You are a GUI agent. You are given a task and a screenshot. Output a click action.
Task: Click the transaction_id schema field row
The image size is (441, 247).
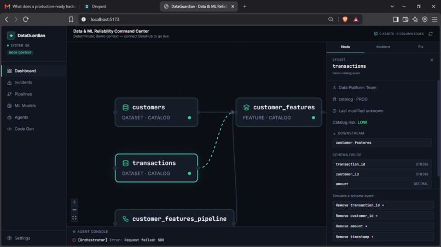tap(382, 164)
